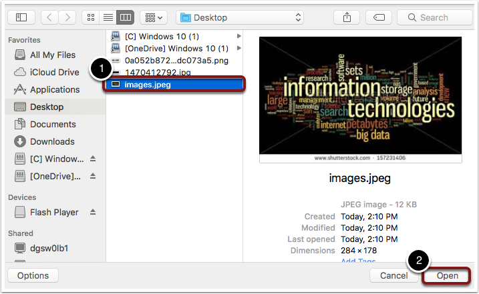Open Downloads in sidebar
Image resolution: width=479 pixels, height=294 pixels.
click(55, 141)
